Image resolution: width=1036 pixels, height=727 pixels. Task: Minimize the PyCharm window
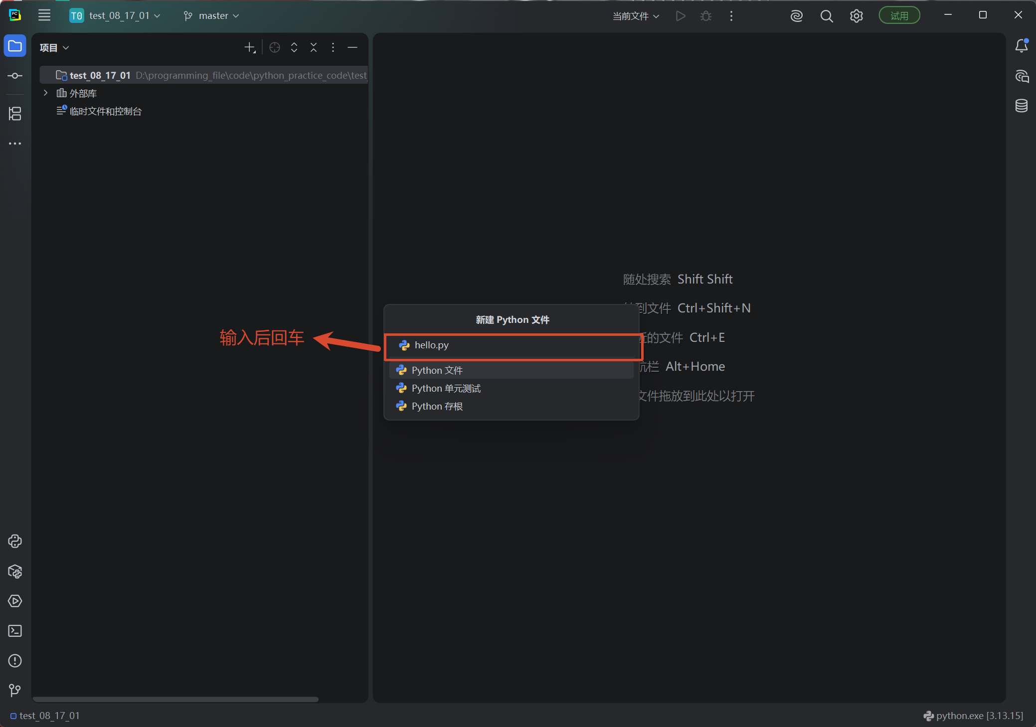tap(948, 15)
